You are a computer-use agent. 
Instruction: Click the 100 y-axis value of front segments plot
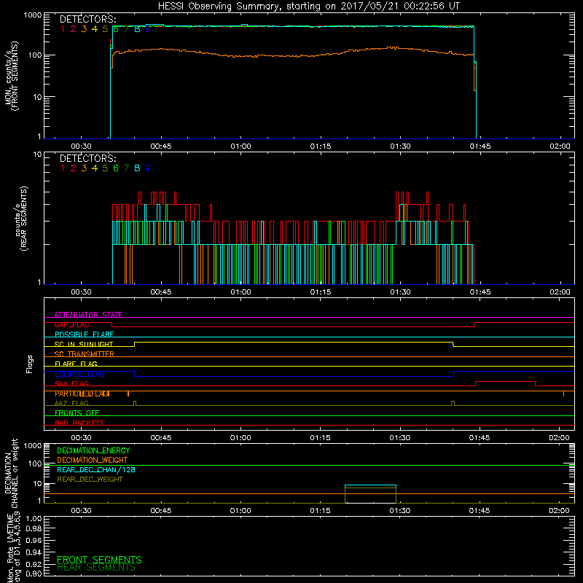[35, 55]
